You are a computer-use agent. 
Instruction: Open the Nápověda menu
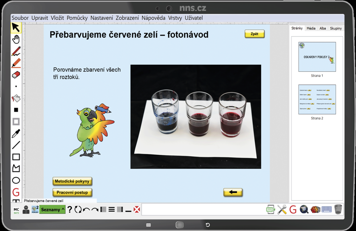[x=153, y=18]
